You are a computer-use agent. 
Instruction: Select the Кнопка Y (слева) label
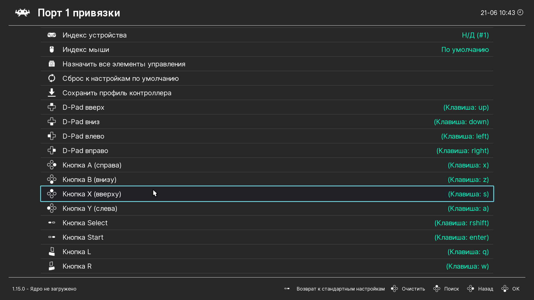90,208
